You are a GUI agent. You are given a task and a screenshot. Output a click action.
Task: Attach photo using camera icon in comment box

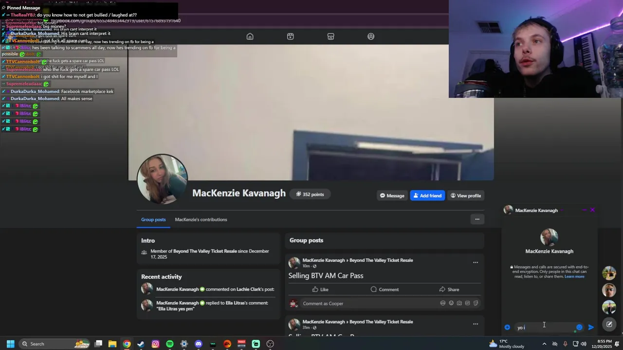(459, 303)
